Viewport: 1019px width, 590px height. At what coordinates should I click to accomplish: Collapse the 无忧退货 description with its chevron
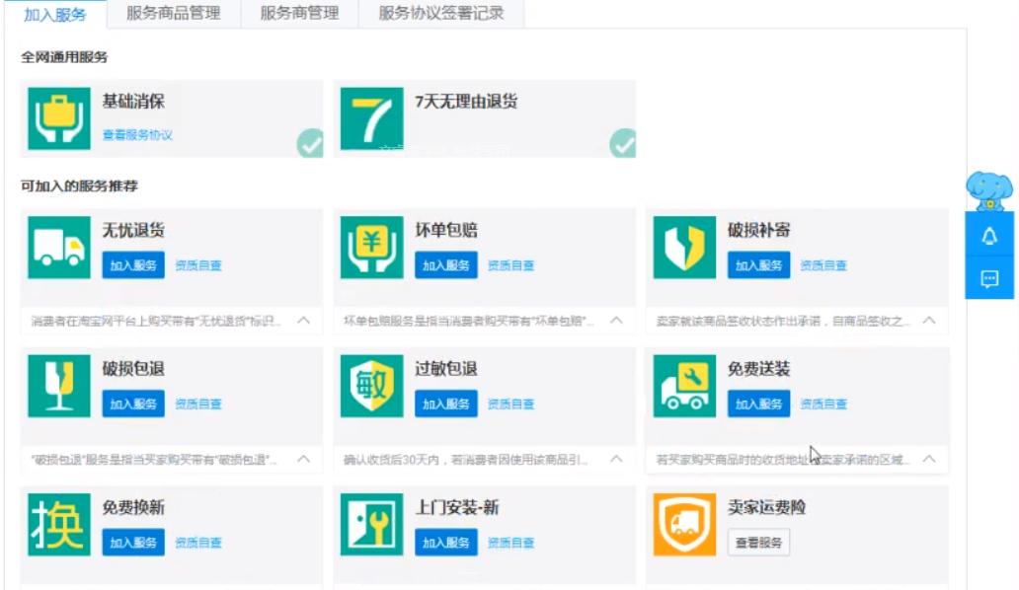(x=301, y=320)
